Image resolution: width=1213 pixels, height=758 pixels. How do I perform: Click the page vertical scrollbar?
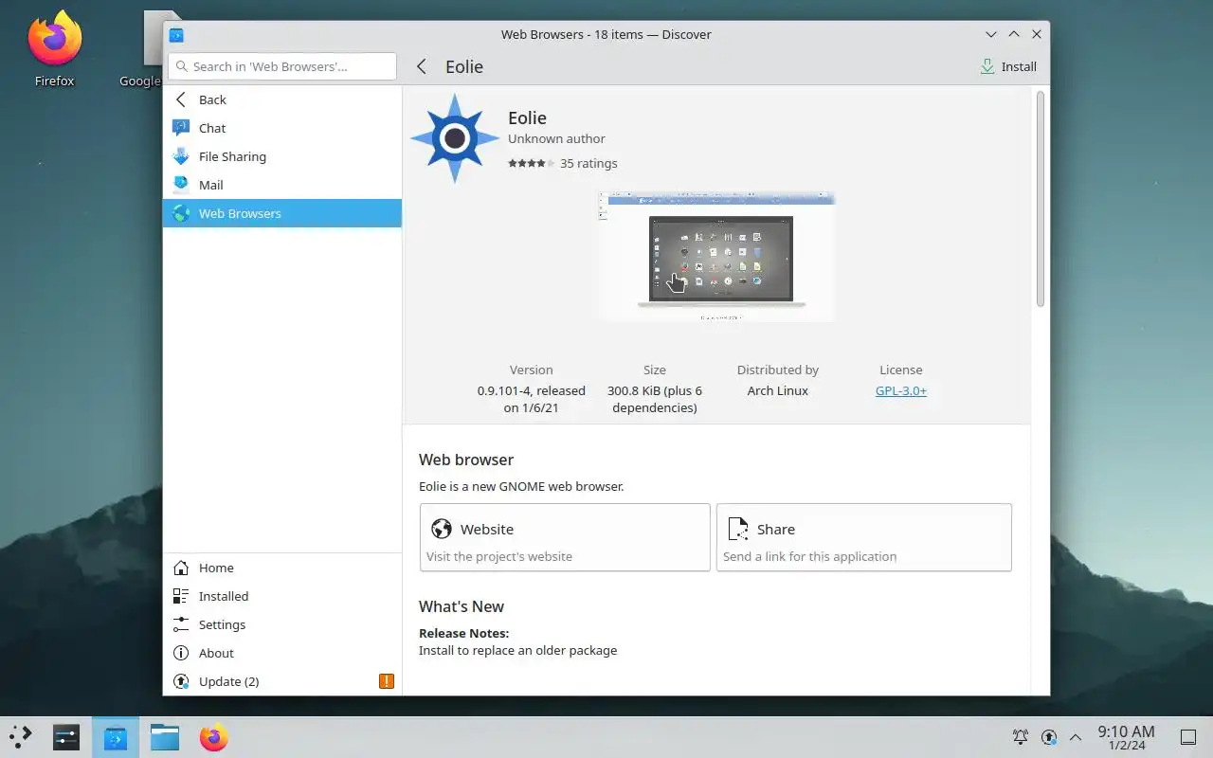[x=1040, y=199]
